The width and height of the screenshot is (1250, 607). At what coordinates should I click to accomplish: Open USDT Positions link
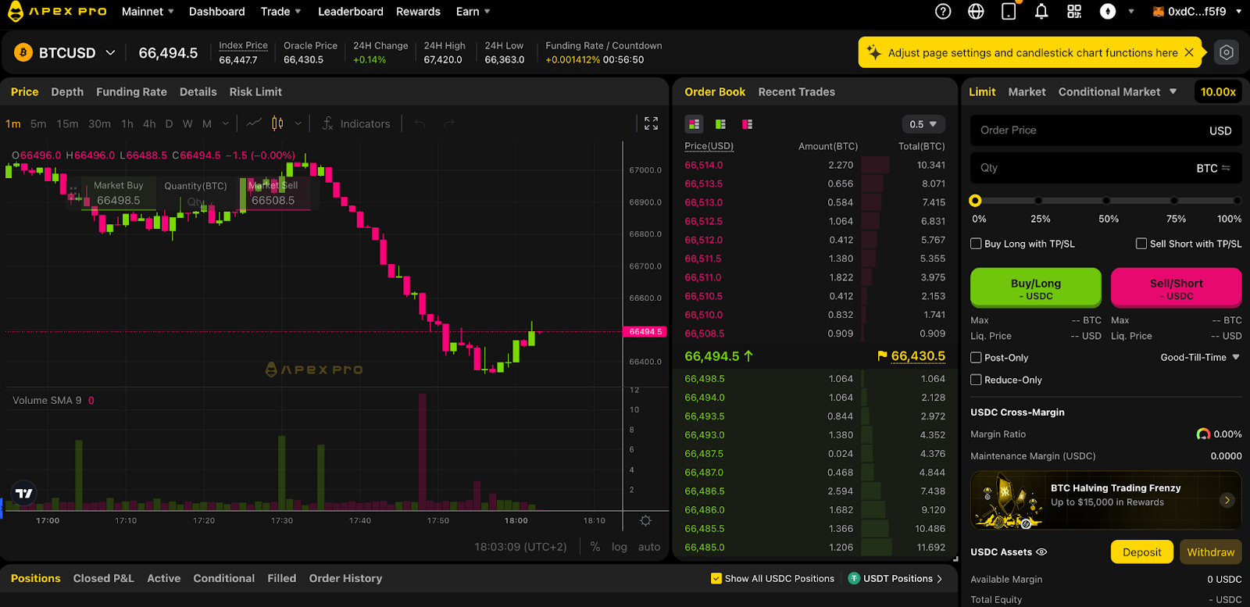(x=895, y=579)
